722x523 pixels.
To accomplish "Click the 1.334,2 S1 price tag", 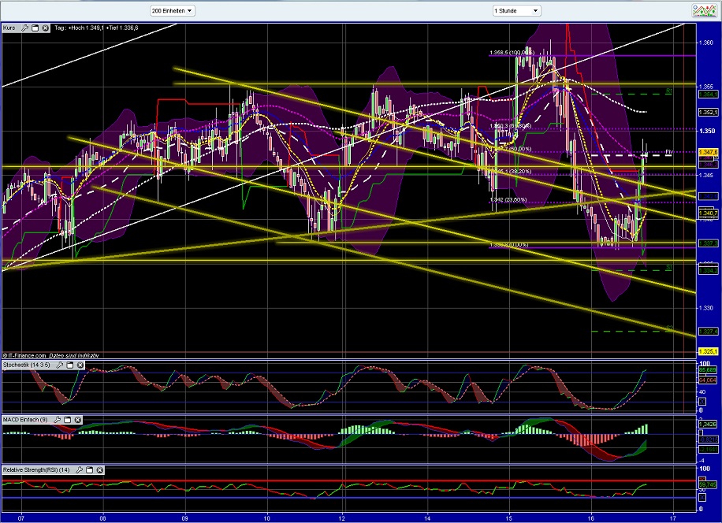I will 708,270.
